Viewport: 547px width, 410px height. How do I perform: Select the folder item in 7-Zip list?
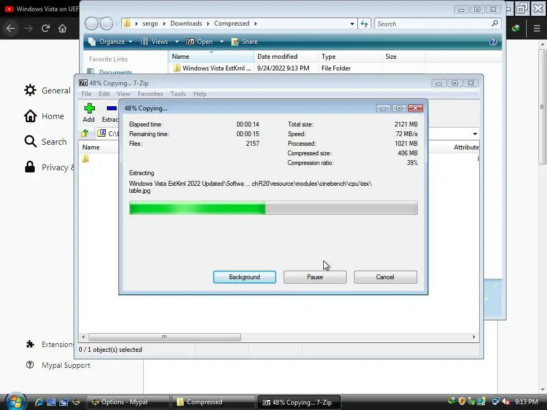[x=85, y=159]
